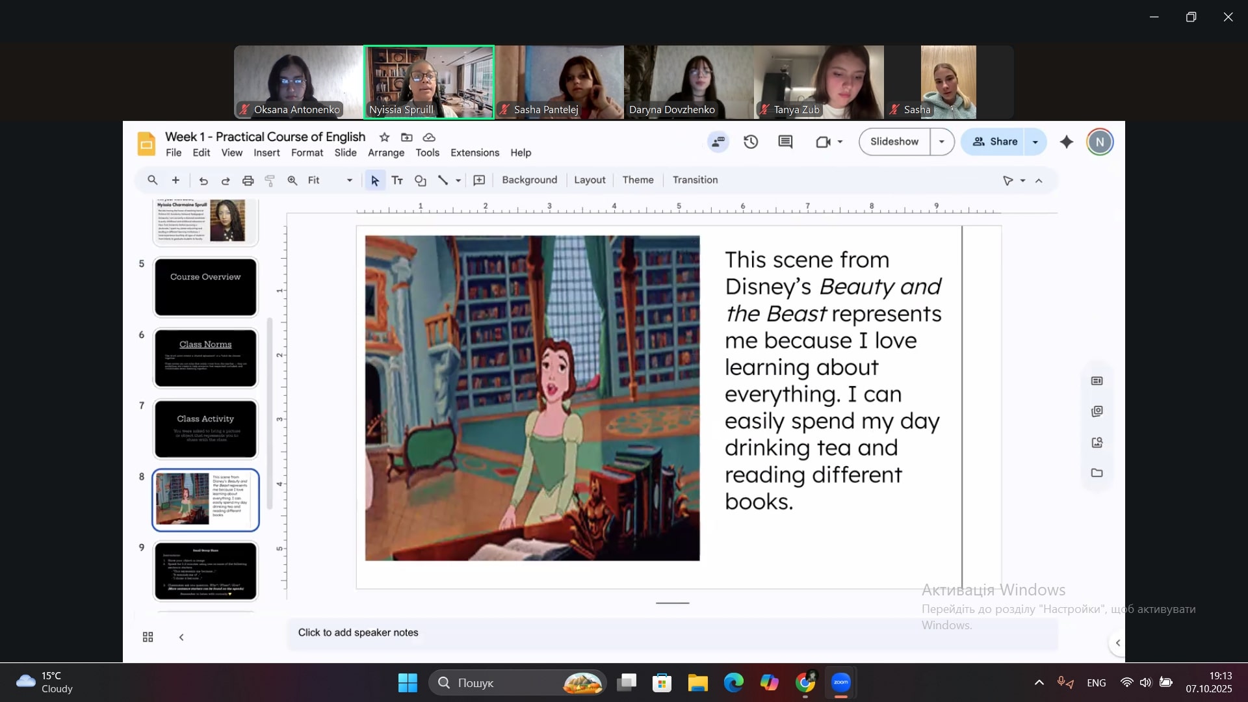Click the print icon in toolbar
Viewport: 1248px width, 702px height.
(x=248, y=181)
